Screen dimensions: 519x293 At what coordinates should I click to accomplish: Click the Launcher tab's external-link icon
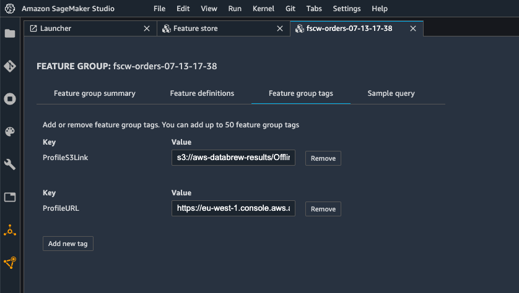tap(33, 28)
